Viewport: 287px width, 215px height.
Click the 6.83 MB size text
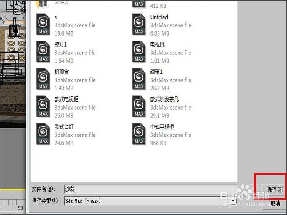(160, 33)
